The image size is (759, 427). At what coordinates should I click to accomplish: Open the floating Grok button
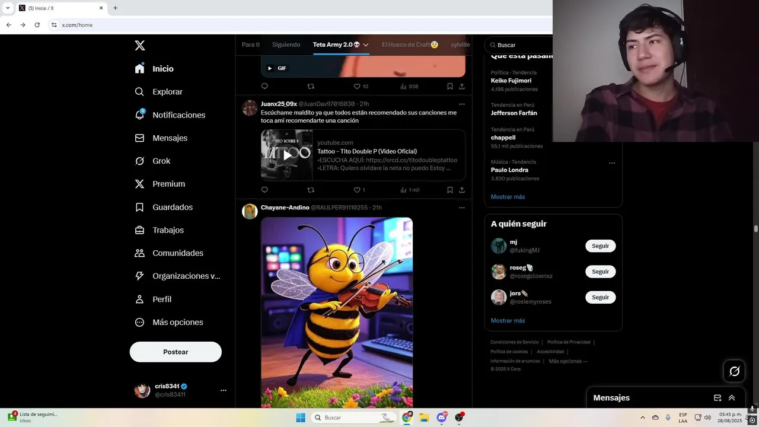coord(735,371)
